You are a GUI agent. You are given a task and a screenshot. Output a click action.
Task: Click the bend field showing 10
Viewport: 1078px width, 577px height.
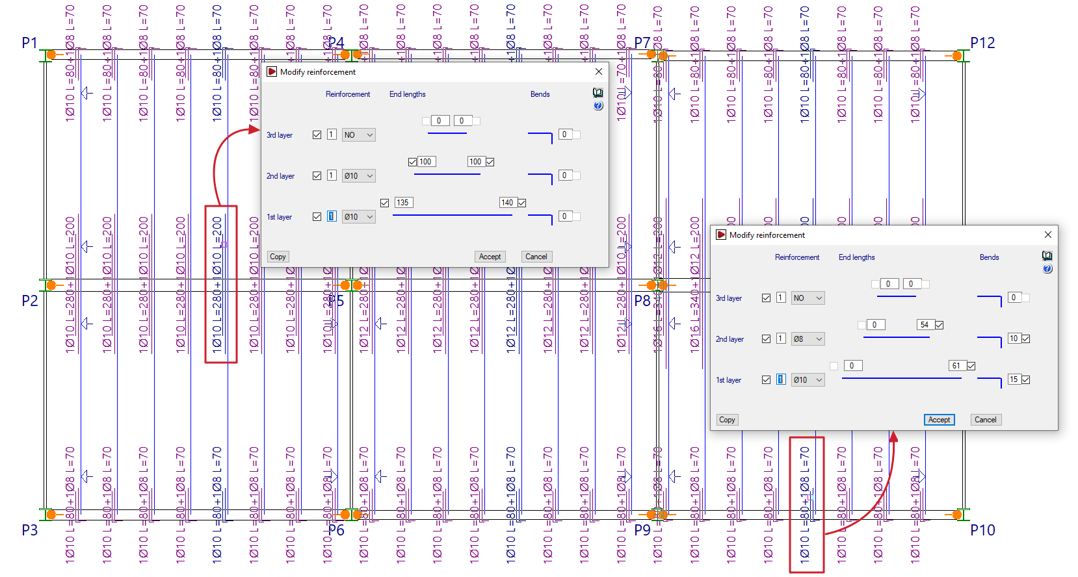point(1014,339)
